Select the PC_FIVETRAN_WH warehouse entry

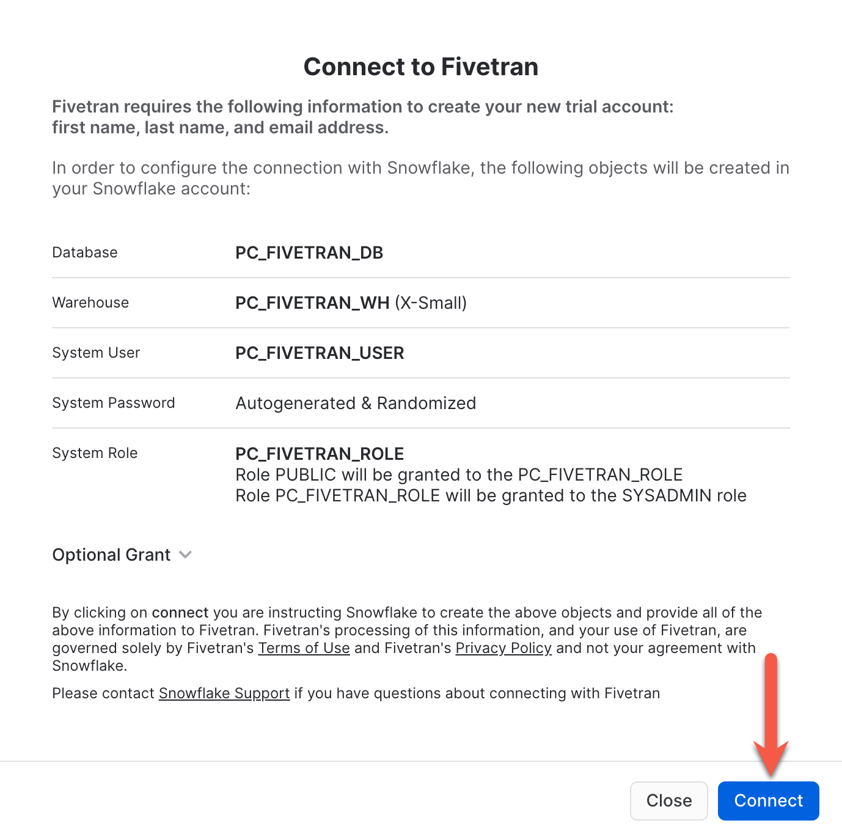click(312, 303)
